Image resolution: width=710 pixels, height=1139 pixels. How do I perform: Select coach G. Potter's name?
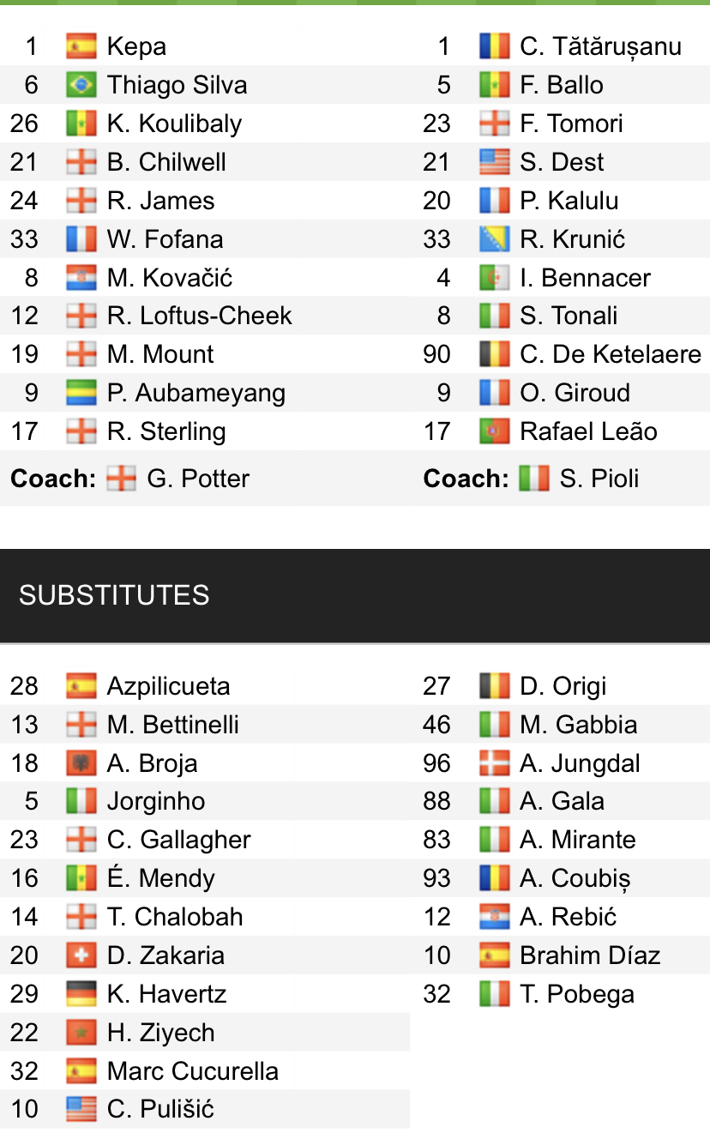pos(198,479)
